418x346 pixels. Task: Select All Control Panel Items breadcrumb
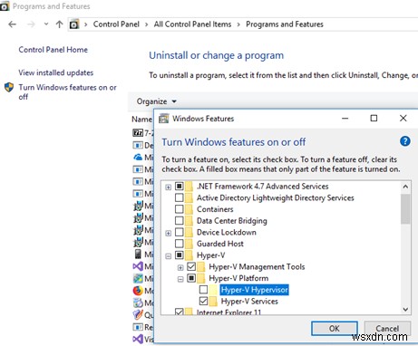point(192,24)
